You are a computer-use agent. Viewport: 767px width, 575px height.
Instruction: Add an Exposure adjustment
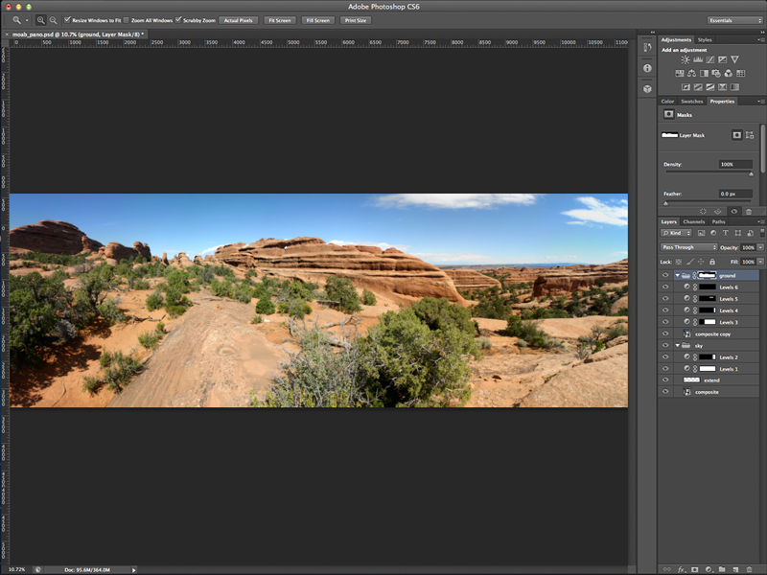(x=723, y=59)
